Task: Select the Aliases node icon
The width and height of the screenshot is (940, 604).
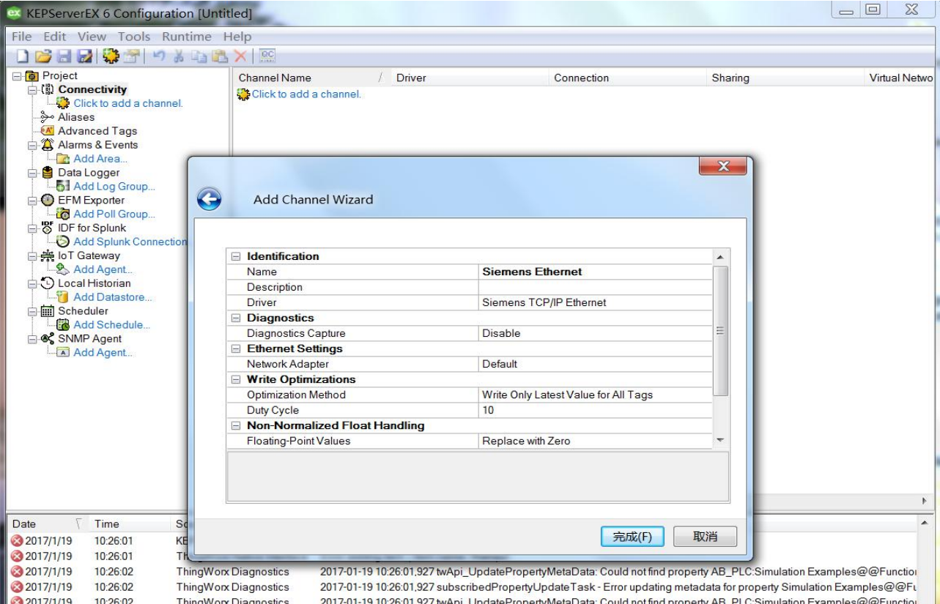Action: (x=48, y=117)
